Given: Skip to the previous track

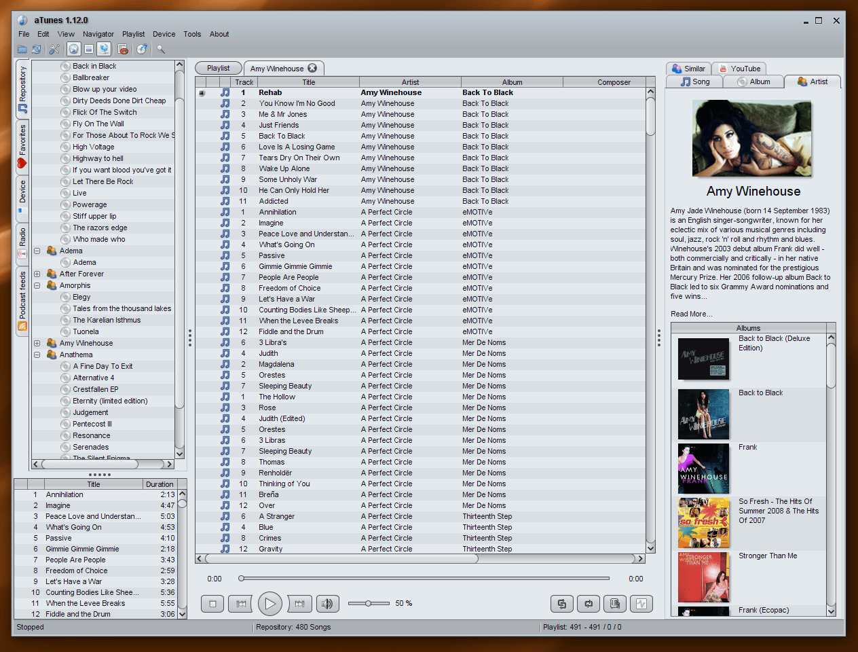Looking at the screenshot, I should click(x=241, y=603).
